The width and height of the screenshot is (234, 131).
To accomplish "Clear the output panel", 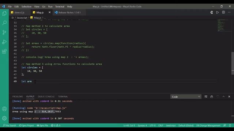I will point(206,96).
